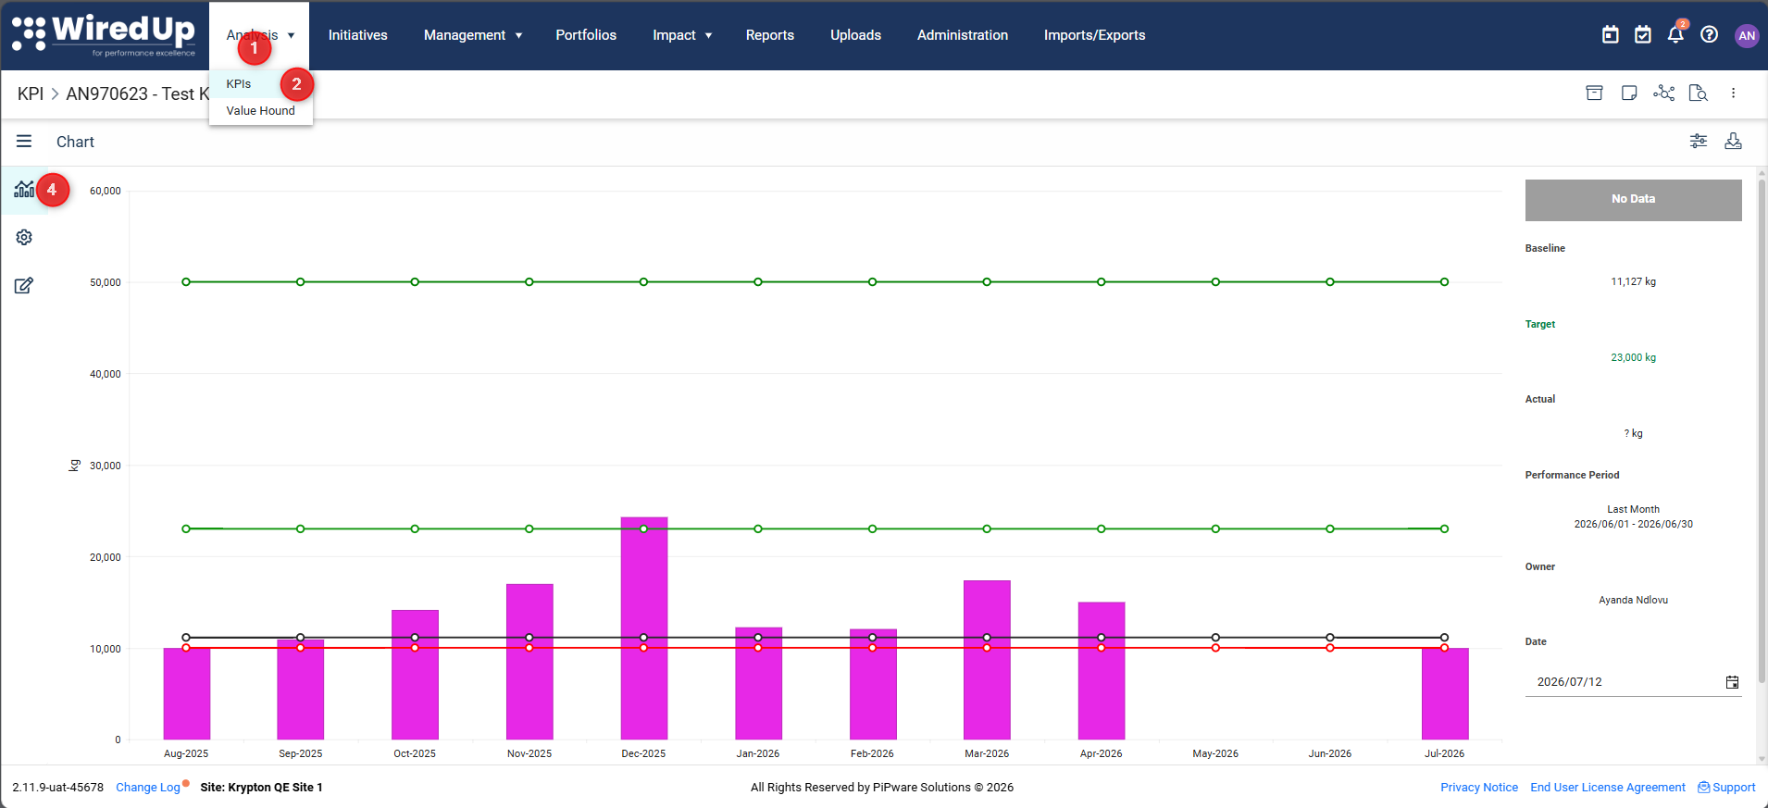The width and height of the screenshot is (1768, 808).
Task: Open the three-dot more options menu
Action: click(1733, 93)
